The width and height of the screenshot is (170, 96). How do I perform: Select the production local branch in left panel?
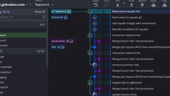pyautogui.click(x=23, y=45)
